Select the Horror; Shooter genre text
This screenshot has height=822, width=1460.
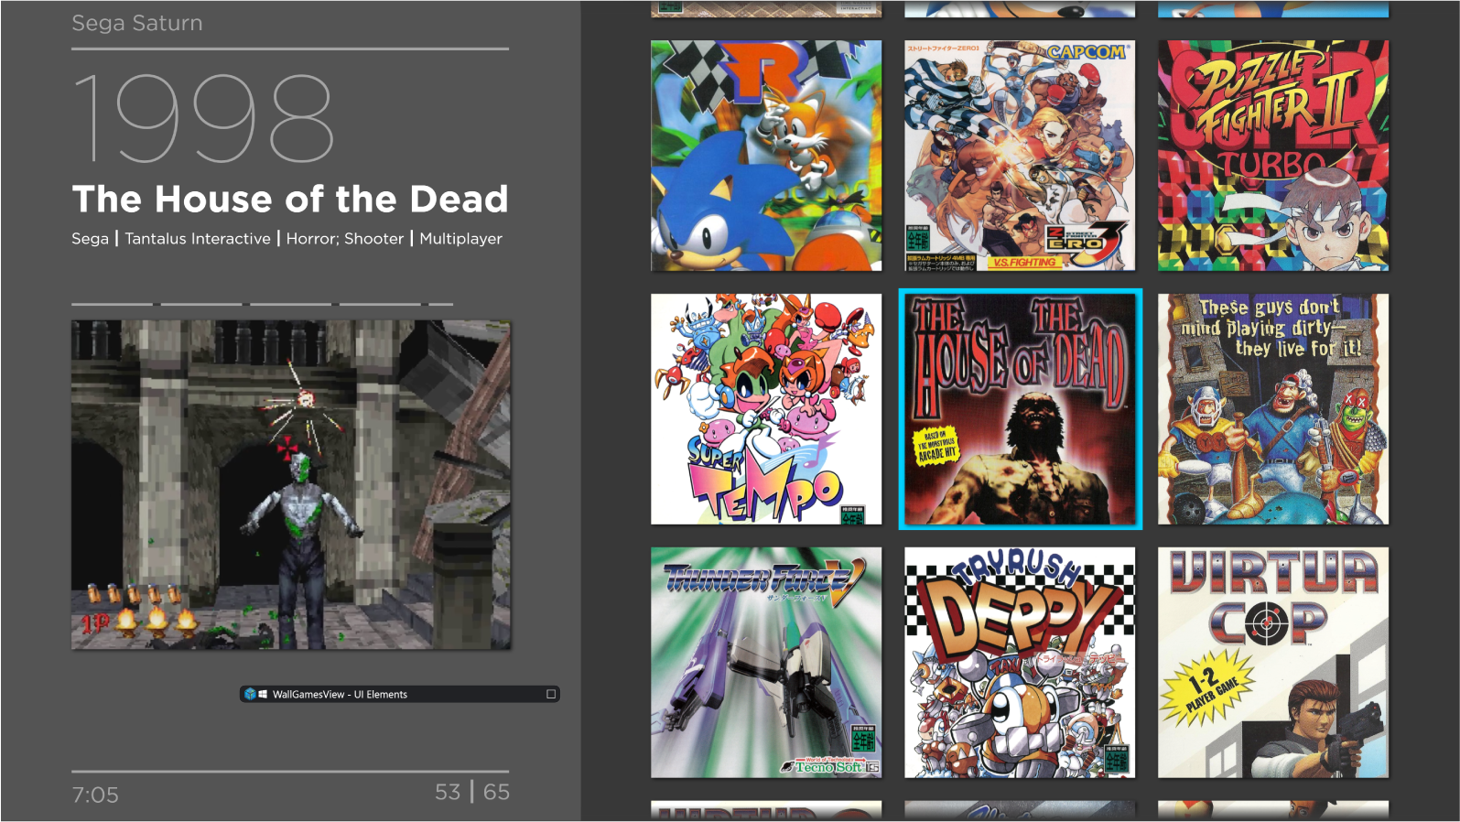pyautogui.click(x=345, y=239)
